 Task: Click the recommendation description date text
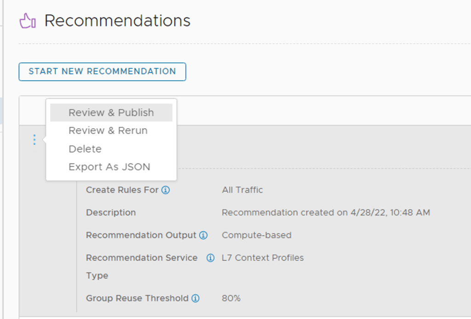tap(326, 212)
